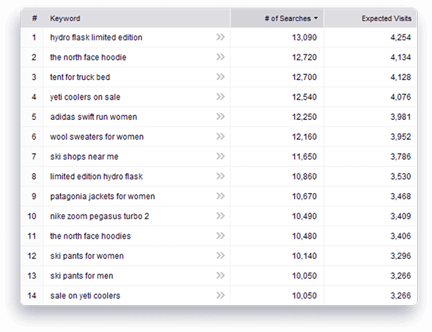This screenshot has width=432, height=332.
Task: Click searches value 11,650
Action: pos(305,157)
